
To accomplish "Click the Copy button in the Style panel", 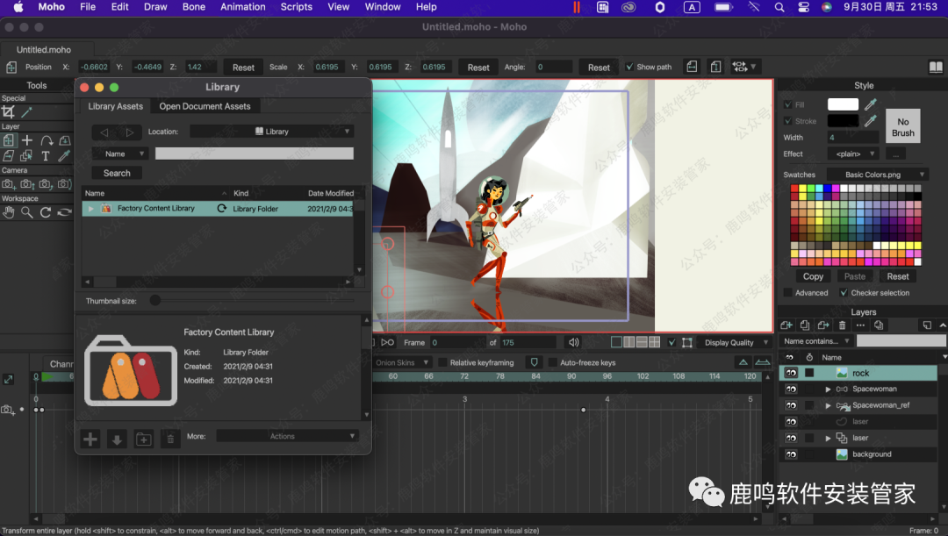I will point(813,276).
